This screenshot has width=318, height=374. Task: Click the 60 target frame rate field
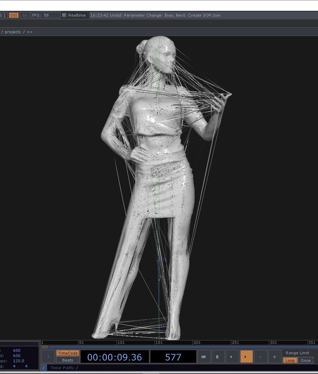pyautogui.click(x=25, y=15)
